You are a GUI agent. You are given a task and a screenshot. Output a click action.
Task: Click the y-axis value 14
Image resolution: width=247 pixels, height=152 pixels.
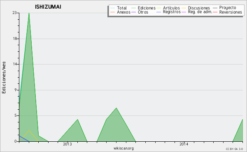(14, 64)
